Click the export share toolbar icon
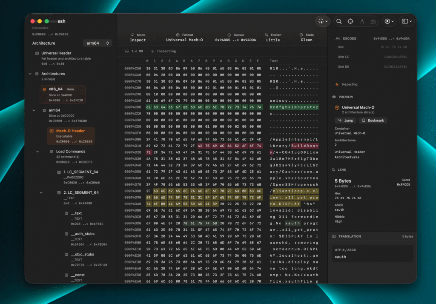The width and height of the screenshot is (436, 304). [x=373, y=21]
